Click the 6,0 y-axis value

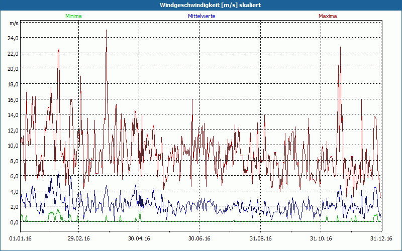click(x=14, y=176)
